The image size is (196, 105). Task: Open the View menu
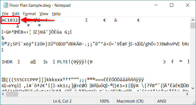pos(44,14)
